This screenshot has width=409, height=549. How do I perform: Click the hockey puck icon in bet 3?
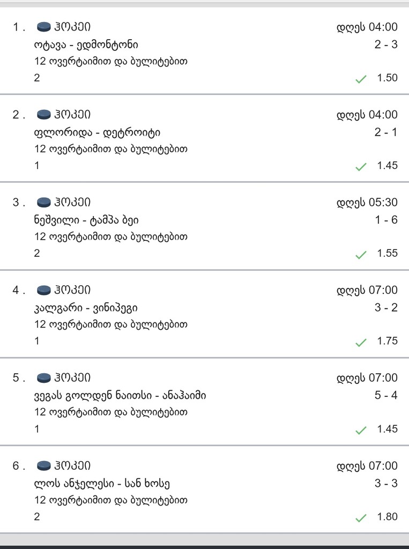pyautogui.click(x=44, y=202)
